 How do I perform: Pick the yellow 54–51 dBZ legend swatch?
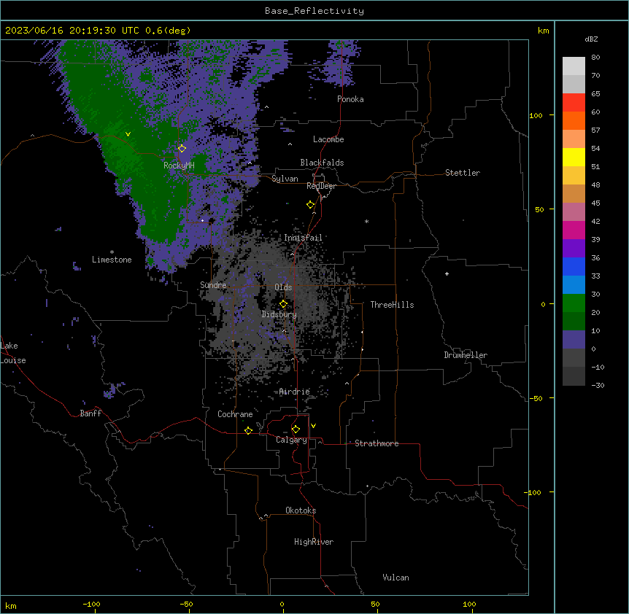coord(574,157)
